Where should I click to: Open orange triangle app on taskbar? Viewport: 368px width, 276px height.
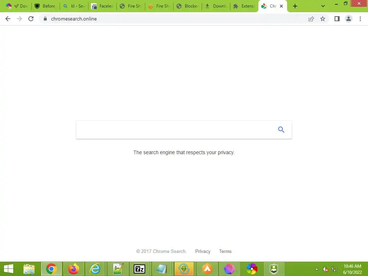(207, 269)
